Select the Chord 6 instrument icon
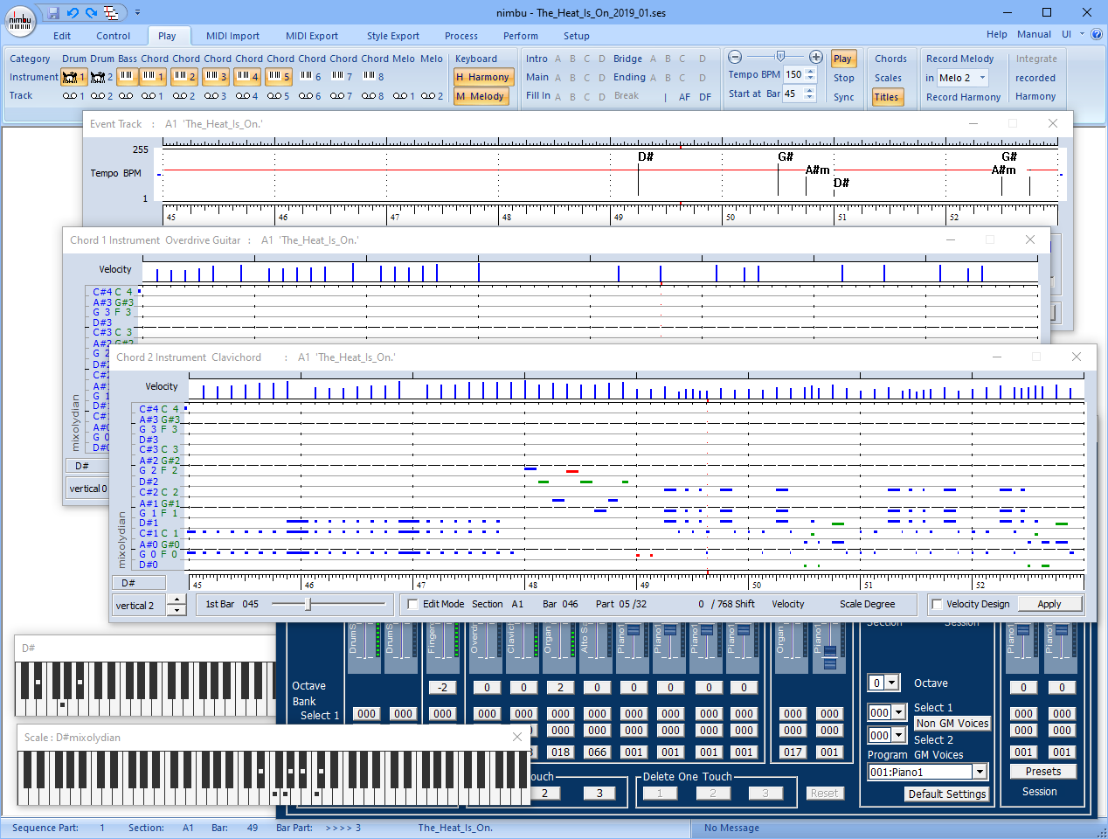This screenshot has width=1108, height=839. click(x=310, y=77)
